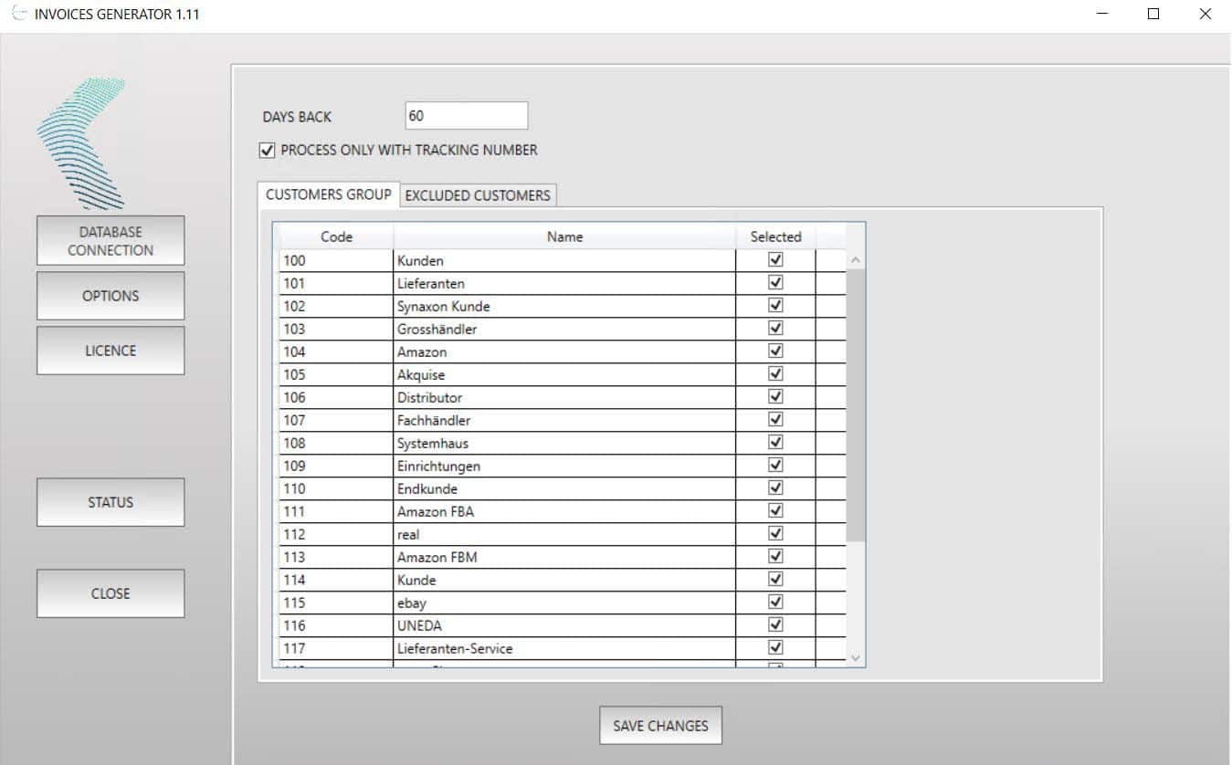Uncheck the Selected box for Amazon
This screenshot has height=765, width=1232.
tap(775, 351)
